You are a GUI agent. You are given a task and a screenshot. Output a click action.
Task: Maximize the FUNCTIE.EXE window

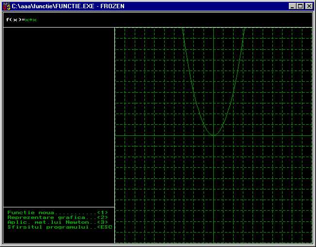click(300, 6)
